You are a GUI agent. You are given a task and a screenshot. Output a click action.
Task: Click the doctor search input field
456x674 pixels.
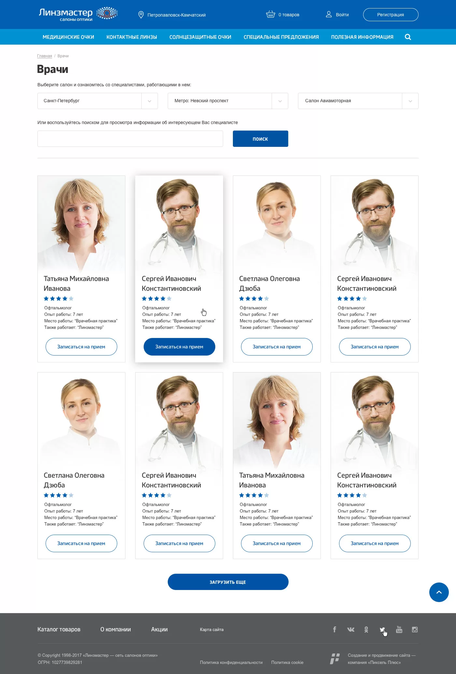coord(130,139)
